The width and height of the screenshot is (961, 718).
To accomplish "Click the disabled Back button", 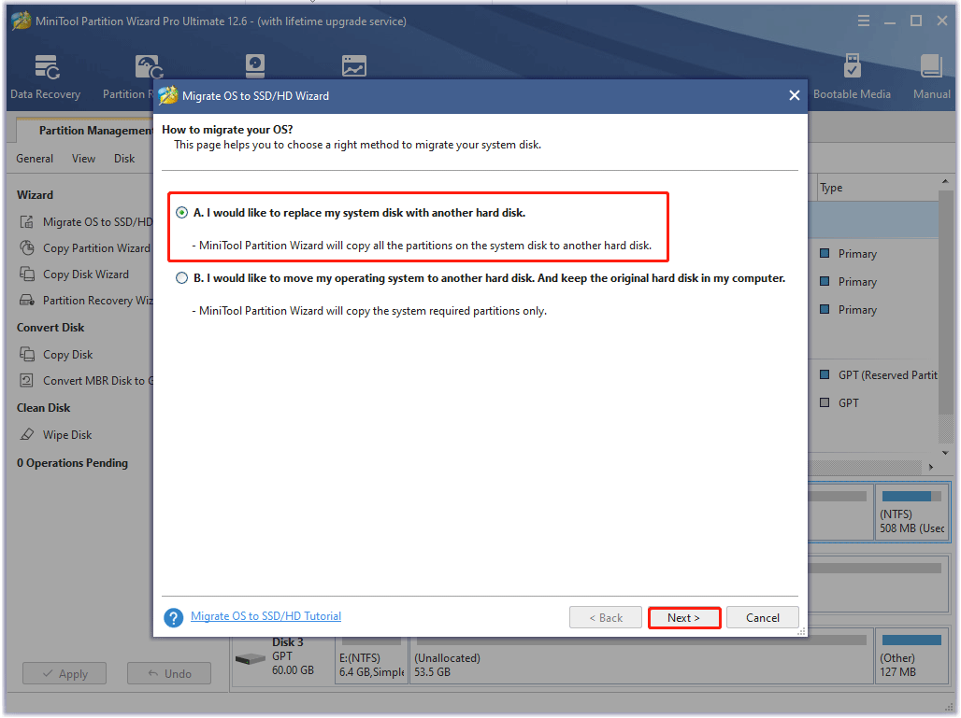I will click(606, 617).
